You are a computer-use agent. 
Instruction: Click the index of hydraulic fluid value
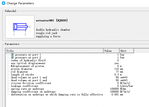(118, 60)
